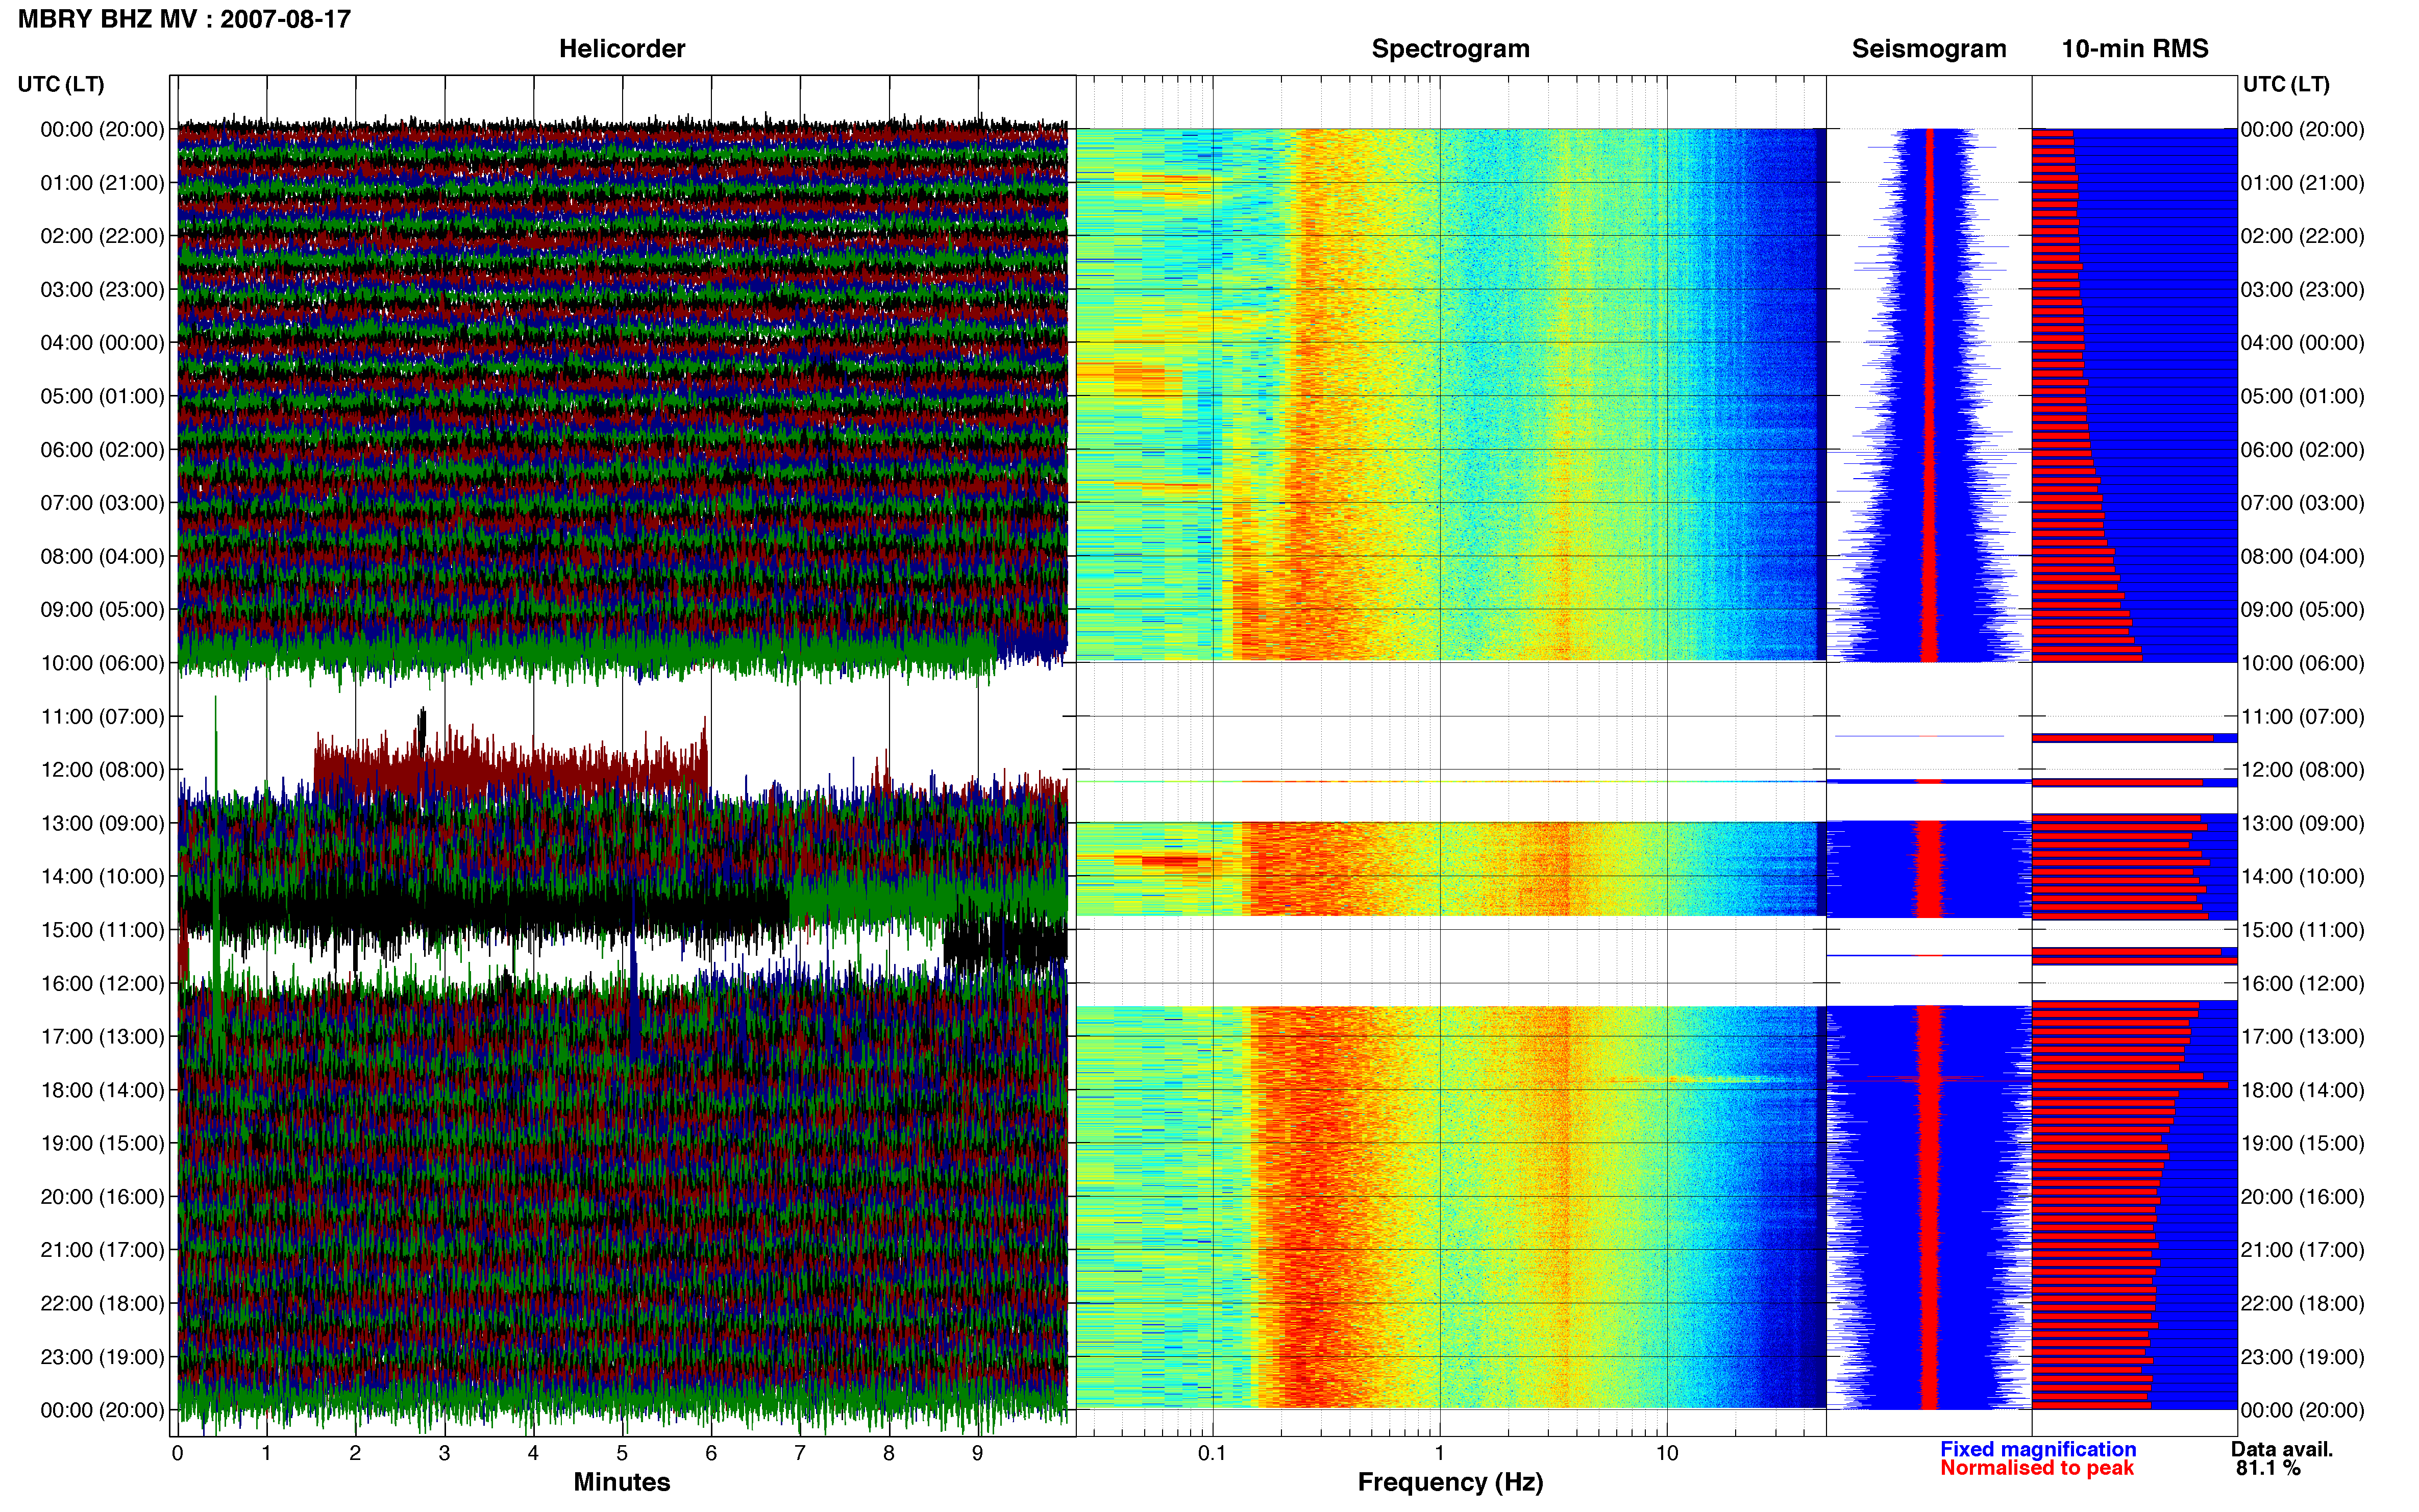
Task: Click '18:00 (14:00)' on the Helicorder time axis
Action: coord(102,1090)
